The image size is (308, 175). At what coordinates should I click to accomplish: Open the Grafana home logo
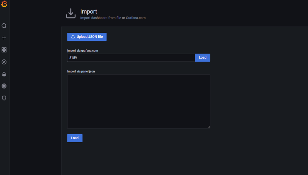click(4, 4)
